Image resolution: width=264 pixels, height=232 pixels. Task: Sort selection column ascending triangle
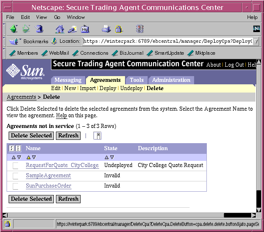[x=14, y=158]
